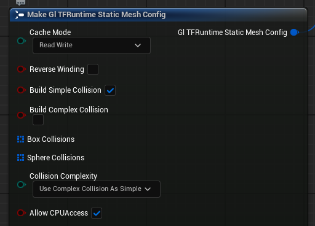The width and height of the screenshot is (315, 226).
Task: Enable the Build Complex Collision checkbox
Action: (x=38, y=120)
